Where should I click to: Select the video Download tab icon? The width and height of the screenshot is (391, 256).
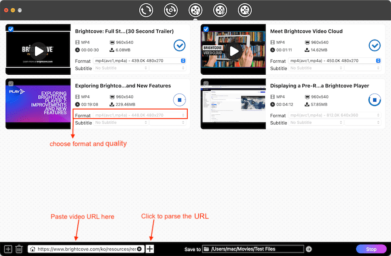(195, 10)
